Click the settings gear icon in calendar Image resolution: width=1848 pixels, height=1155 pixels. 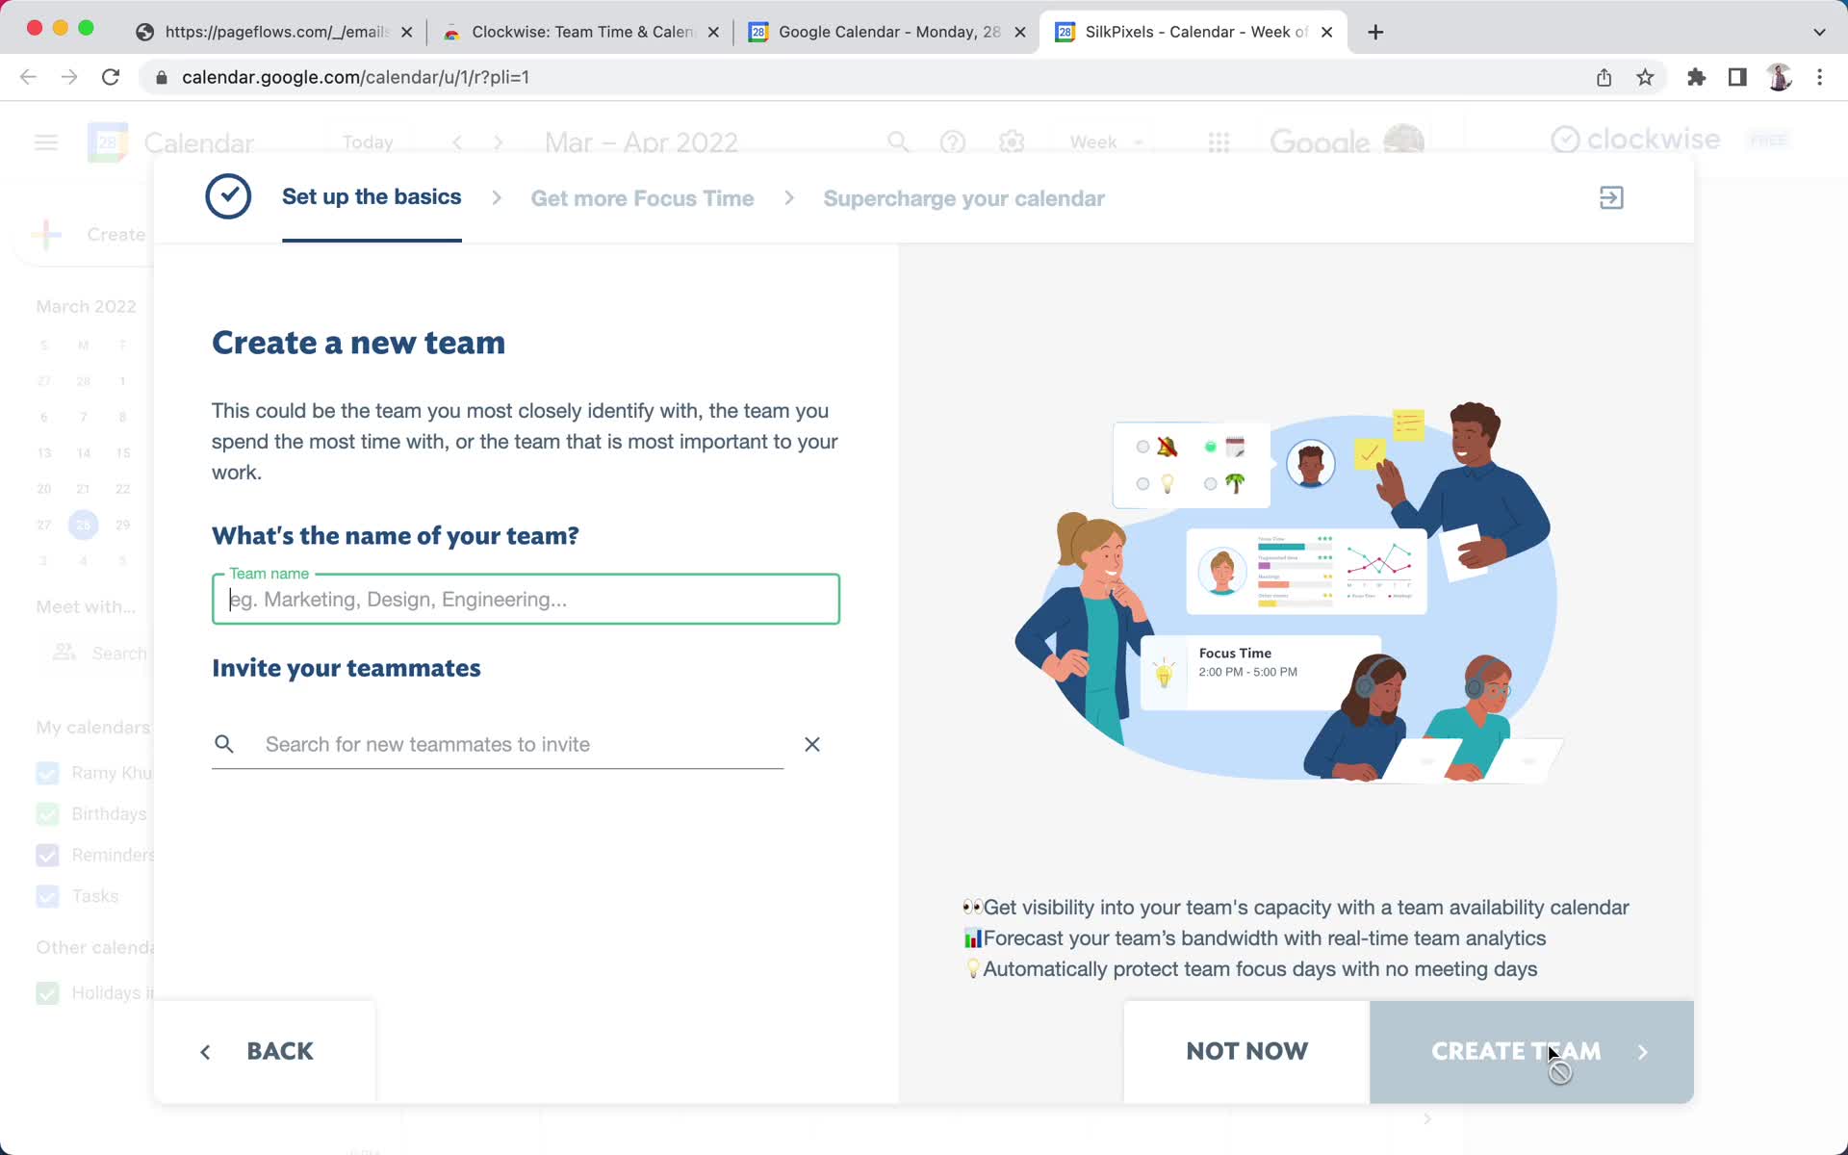[x=1012, y=141]
